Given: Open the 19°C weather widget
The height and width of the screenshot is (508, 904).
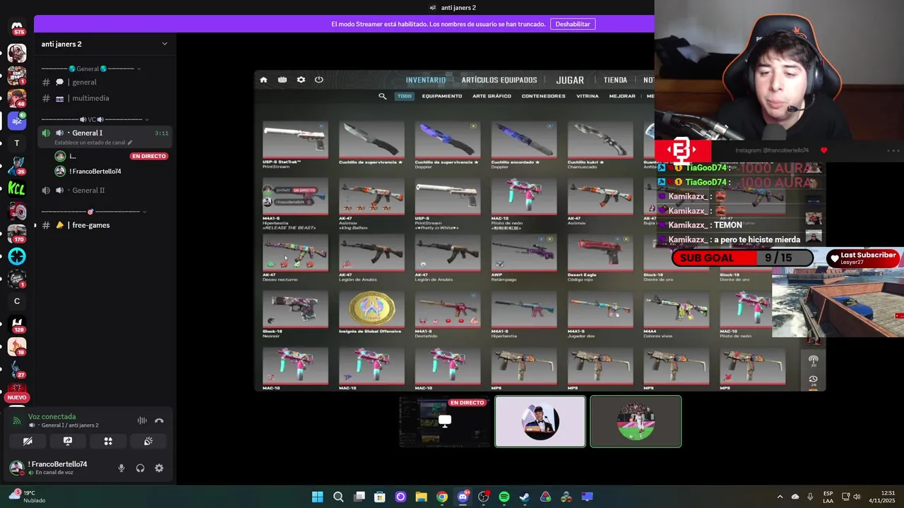Looking at the screenshot, I should click(x=26, y=497).
